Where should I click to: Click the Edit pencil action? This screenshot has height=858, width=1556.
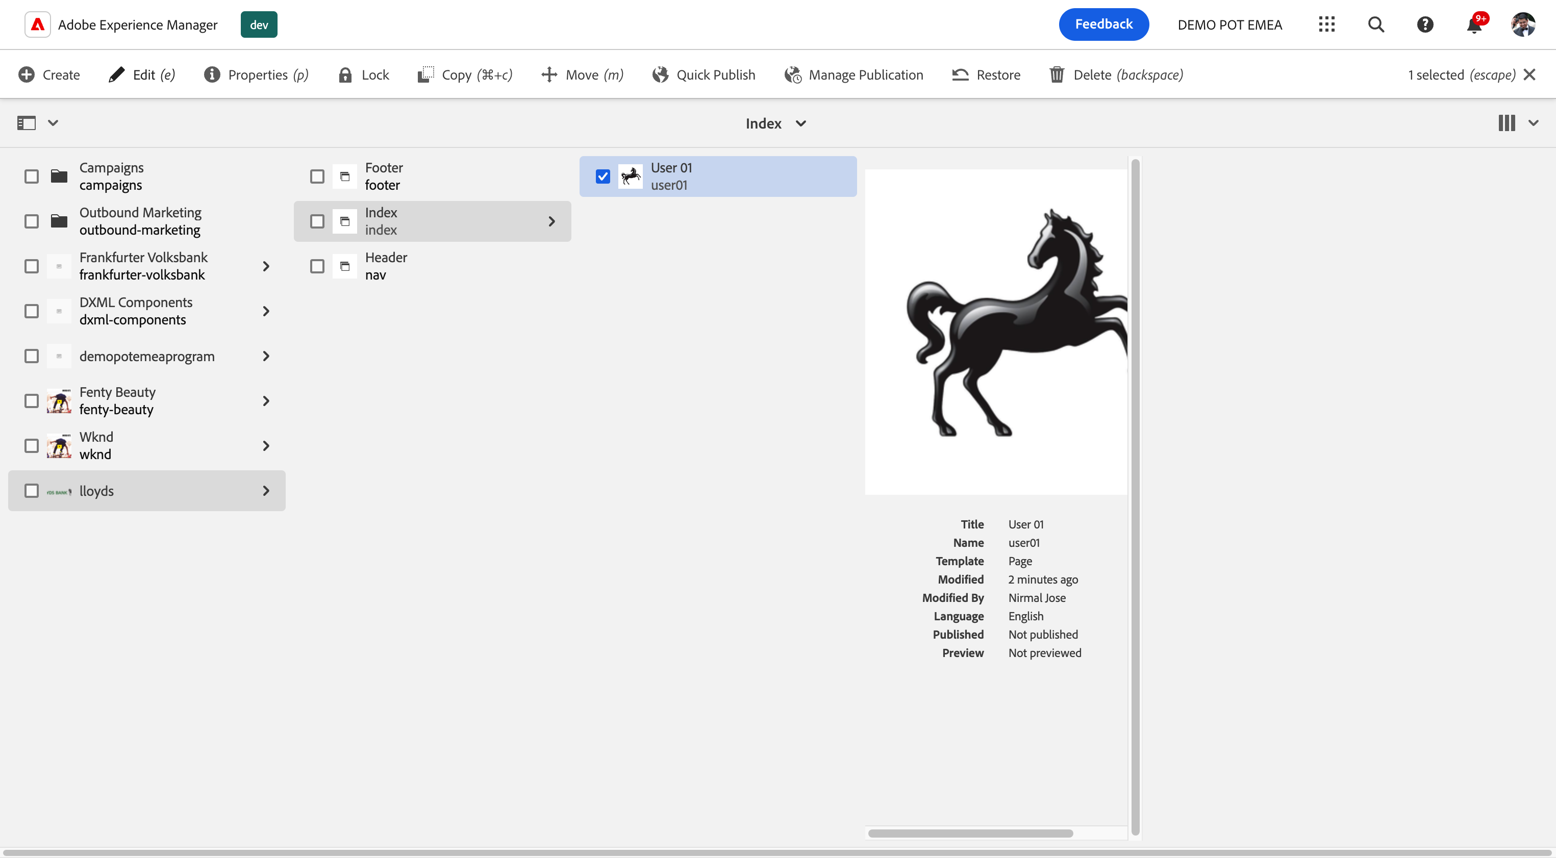(142, 75)
